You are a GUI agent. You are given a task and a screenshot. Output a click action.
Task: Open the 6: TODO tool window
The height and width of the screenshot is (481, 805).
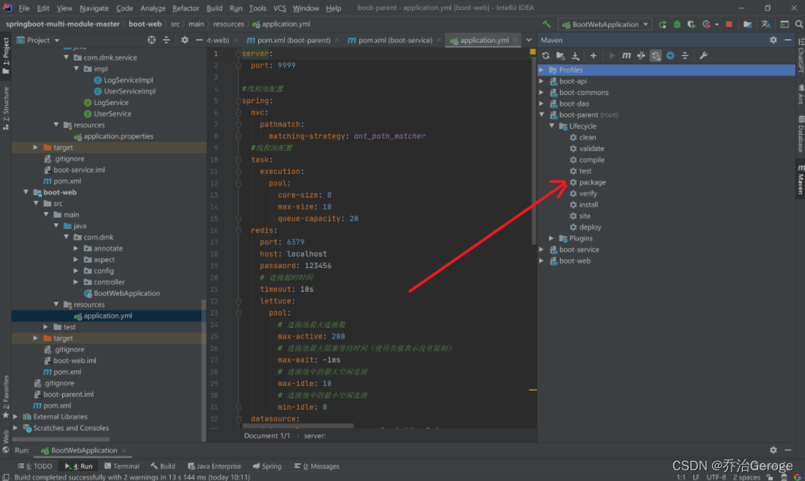point(35,466)
